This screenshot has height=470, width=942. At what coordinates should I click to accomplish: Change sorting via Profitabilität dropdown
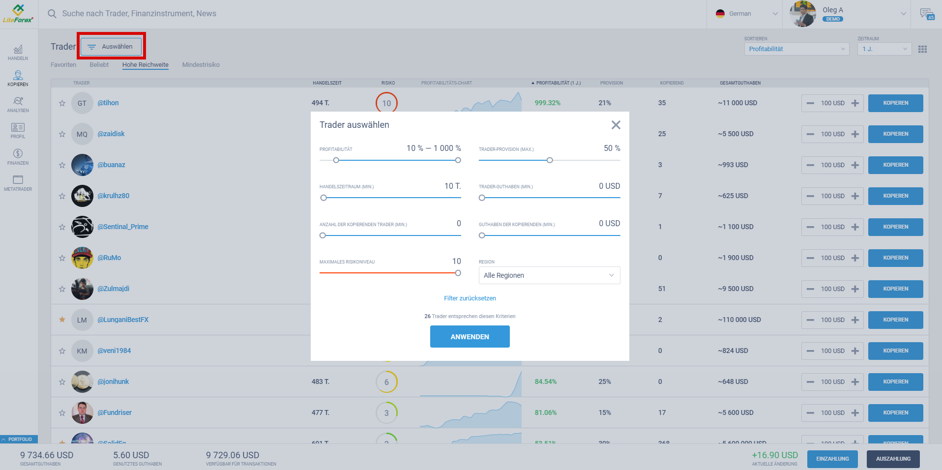click(796, 49)
